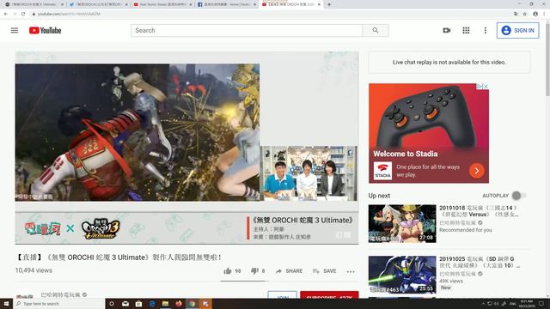The image size is (550, 309).
Task: Like the video with thumbs up
Action: (228, 271)
